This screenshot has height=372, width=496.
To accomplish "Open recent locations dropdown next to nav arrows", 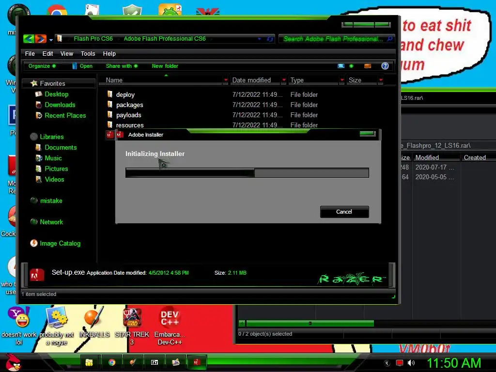I will pos(51,40).
